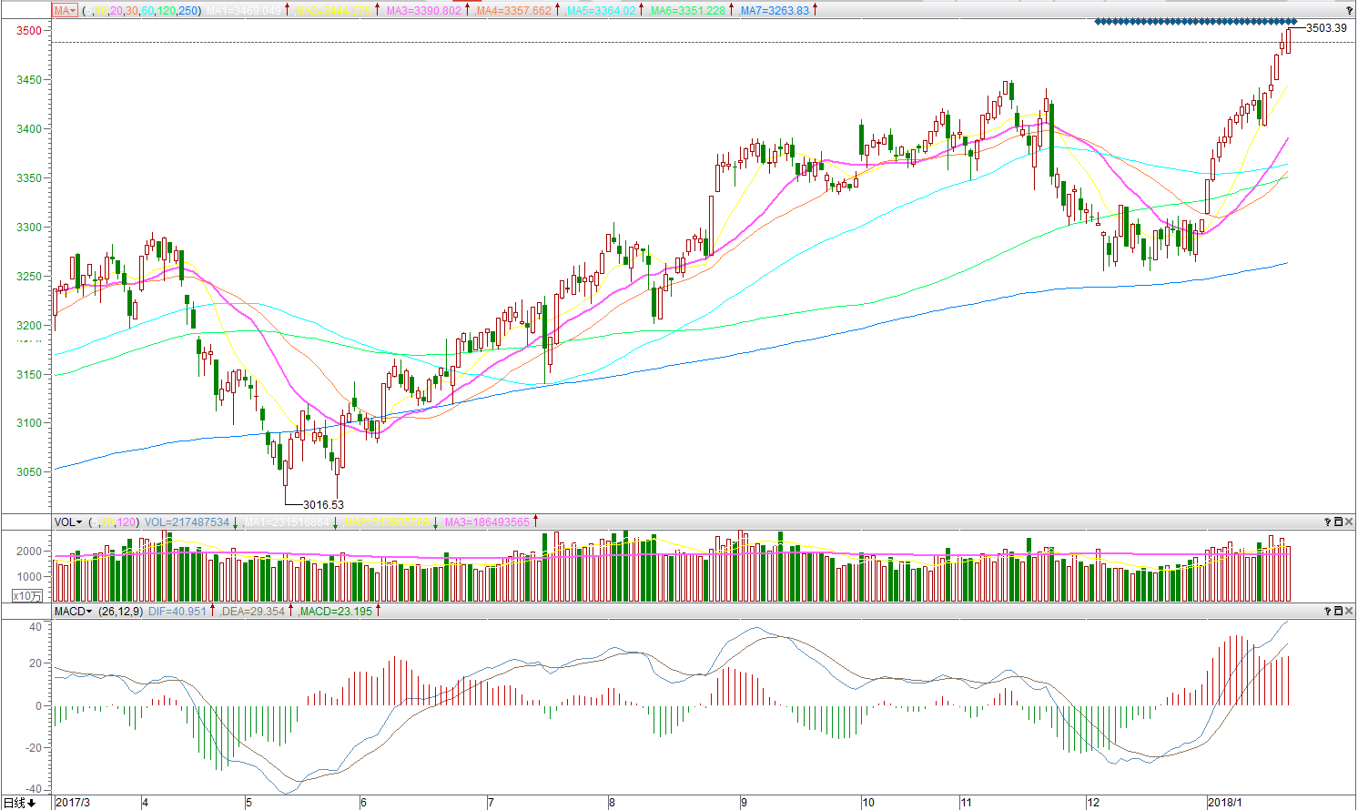Select the MA6=3351.228 value
1358x810 pixels.
click(688, 11)
